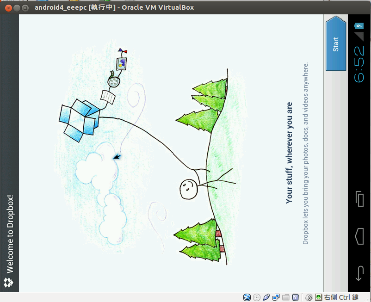Tap the Android home navigation button
The height and width of the screenshot is (302, 371).
point(359,236)
